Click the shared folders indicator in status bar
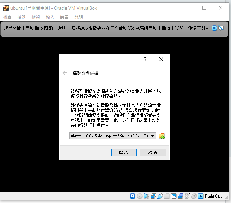231x203 pixels. [167, 196]
